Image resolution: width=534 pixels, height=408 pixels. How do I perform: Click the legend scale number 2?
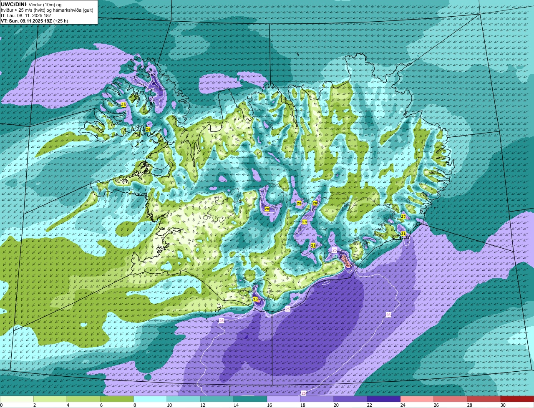point(34,405)
